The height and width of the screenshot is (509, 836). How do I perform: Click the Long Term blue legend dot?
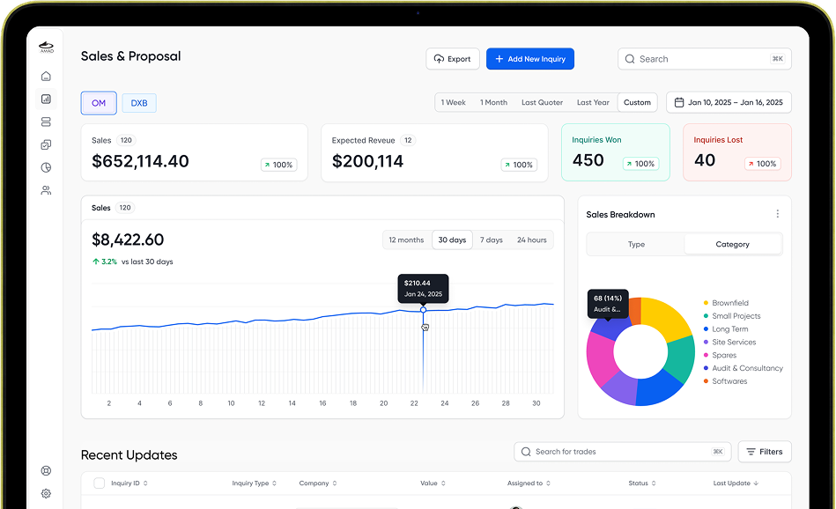click(706, 328)
